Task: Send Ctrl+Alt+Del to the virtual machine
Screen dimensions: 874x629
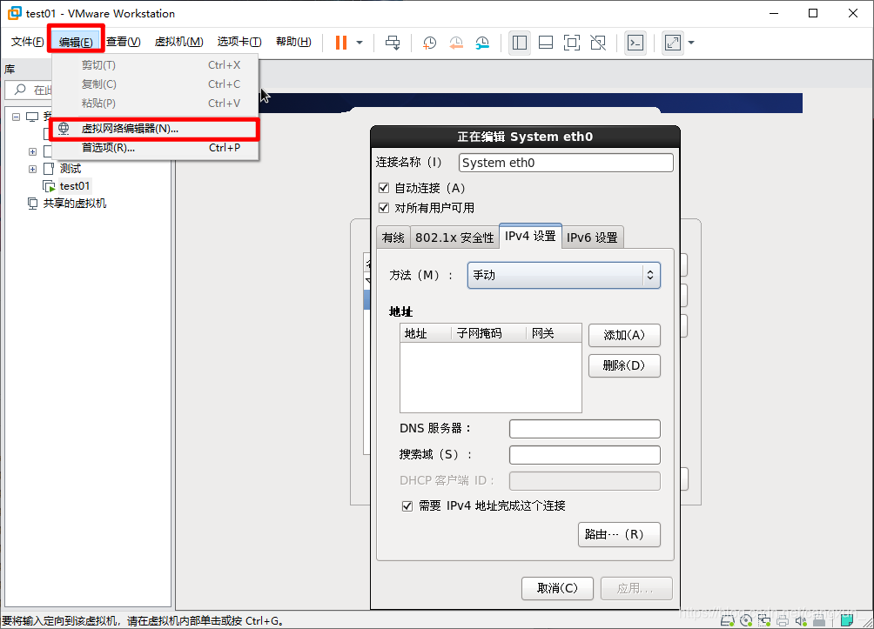Action: point(393,43)
